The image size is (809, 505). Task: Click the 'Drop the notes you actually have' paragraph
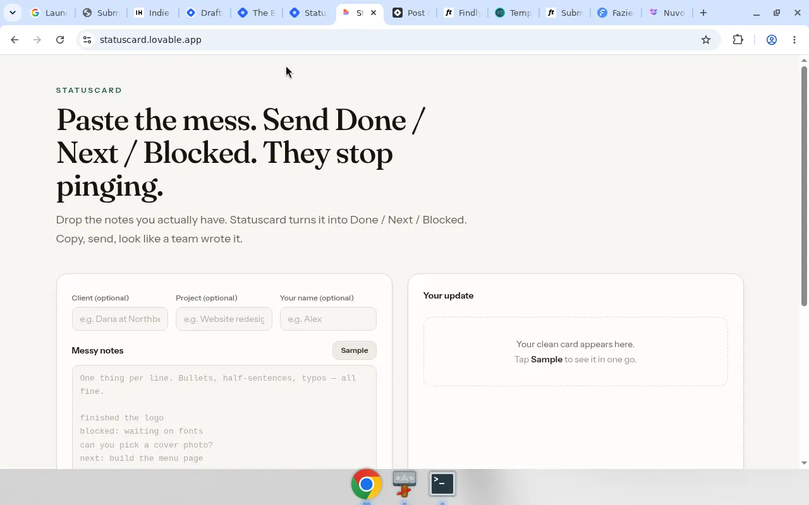[261, 229]
